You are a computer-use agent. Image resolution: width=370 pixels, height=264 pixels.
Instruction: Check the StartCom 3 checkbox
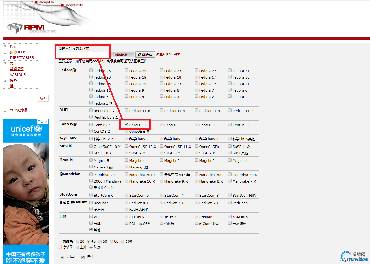coord(197,195)
